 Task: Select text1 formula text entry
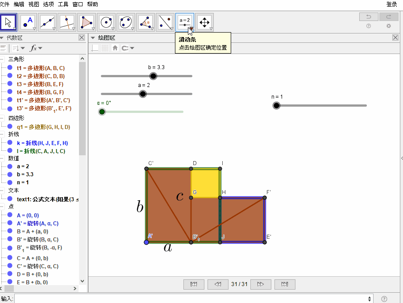point(48,199)
